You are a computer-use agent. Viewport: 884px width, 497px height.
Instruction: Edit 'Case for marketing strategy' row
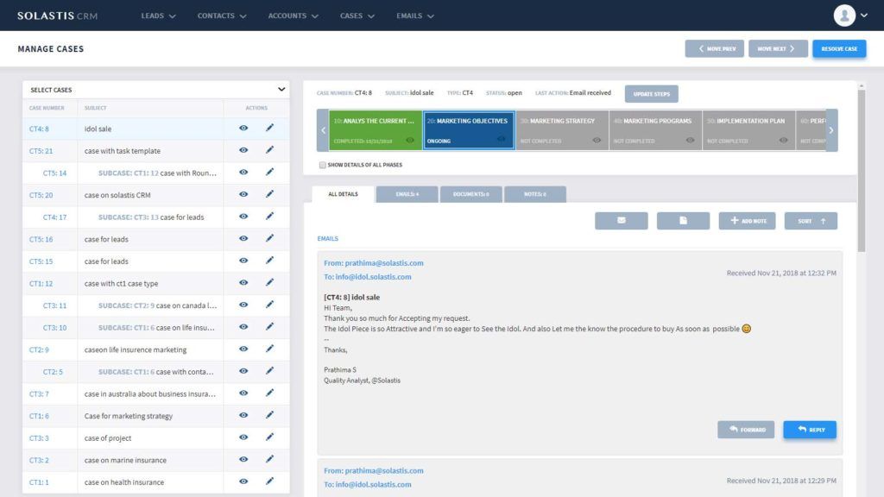[x=269, y=415]
